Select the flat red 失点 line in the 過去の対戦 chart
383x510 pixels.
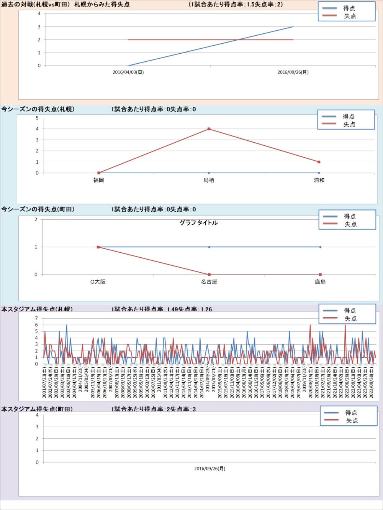[211, 39]
